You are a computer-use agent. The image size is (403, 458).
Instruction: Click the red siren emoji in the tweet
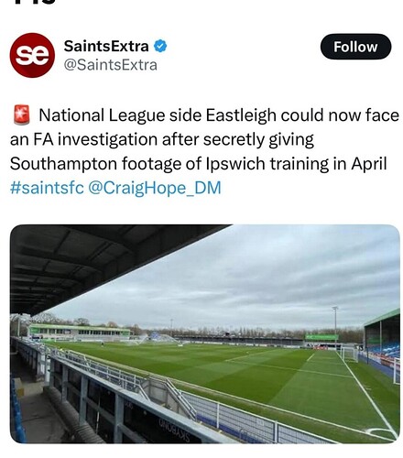(22, 115)
